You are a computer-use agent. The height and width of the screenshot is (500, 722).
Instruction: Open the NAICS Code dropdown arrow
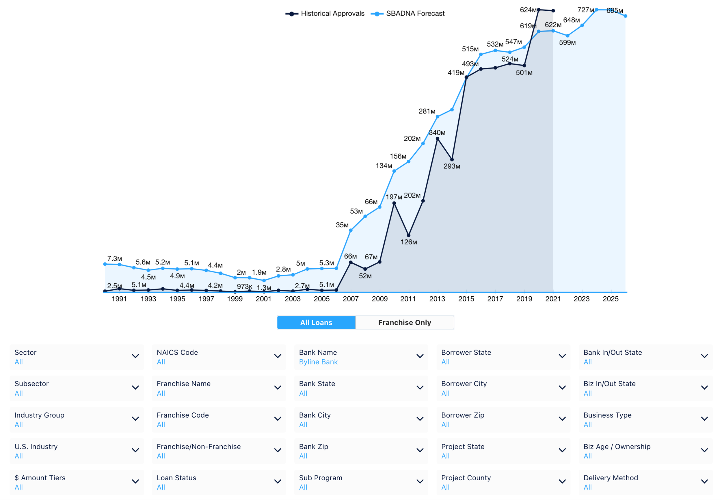click(278, 356)
